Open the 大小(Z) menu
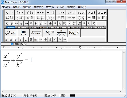Viewport: 127px width, 98px height. click(x=60, y=7)
